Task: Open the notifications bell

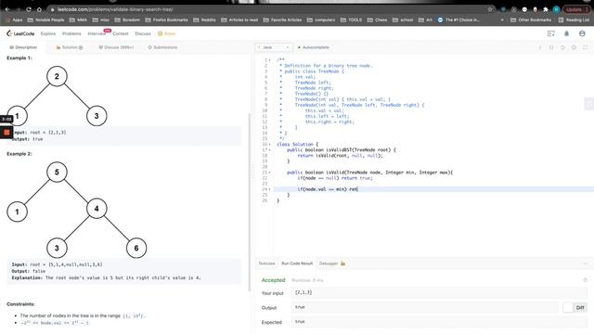Action: 567,33
